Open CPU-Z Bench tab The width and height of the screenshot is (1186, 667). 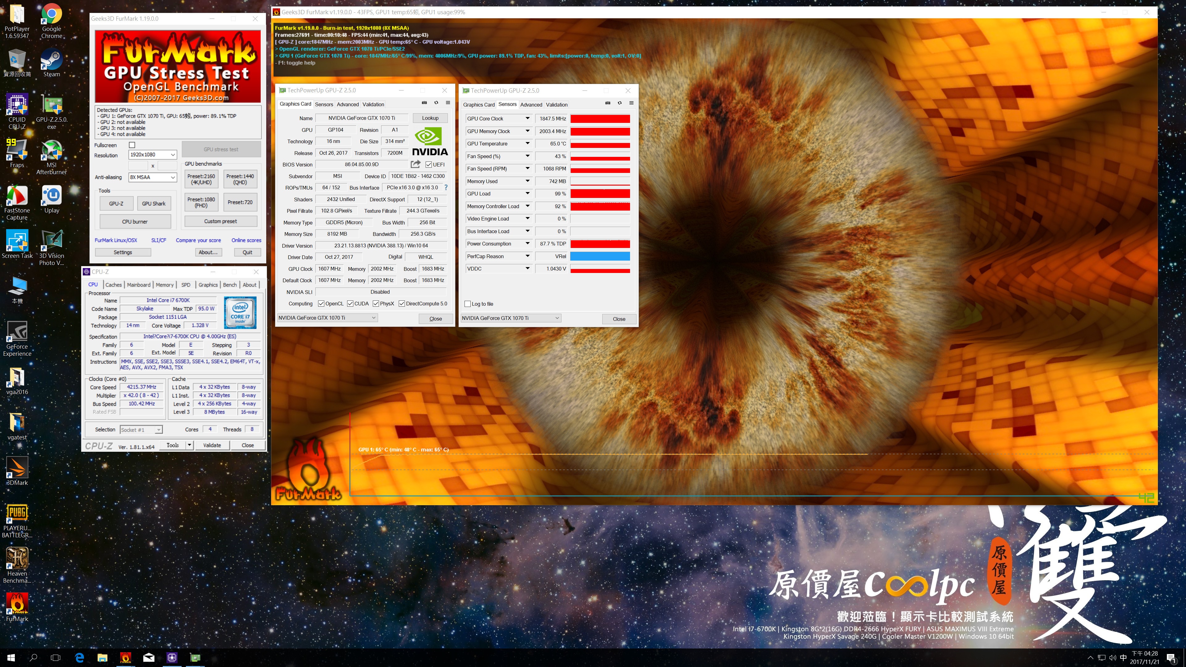tap(230, 285)
